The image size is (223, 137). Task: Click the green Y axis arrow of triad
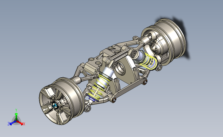coord(16,116)
